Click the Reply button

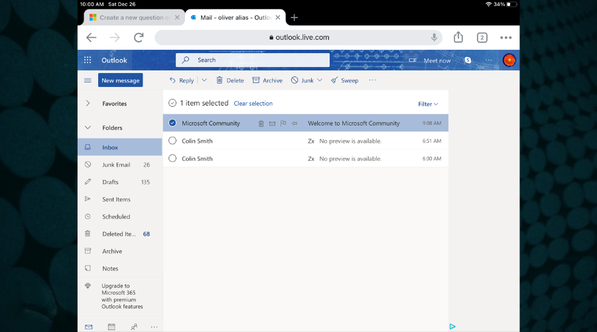pyautogui.click(x=182, y=80)
